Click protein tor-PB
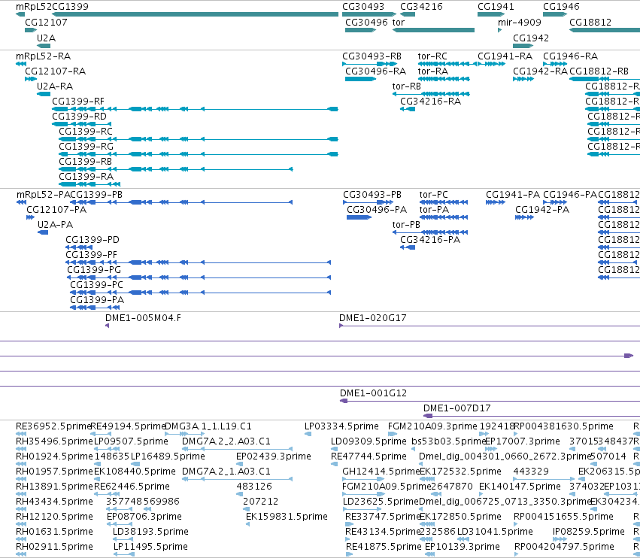Viewport: 640px width, 558px height. tap(406, 225)
